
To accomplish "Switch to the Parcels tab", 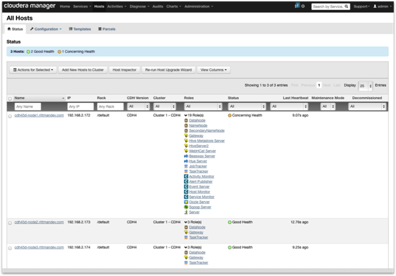I will [x=107, y=29].
